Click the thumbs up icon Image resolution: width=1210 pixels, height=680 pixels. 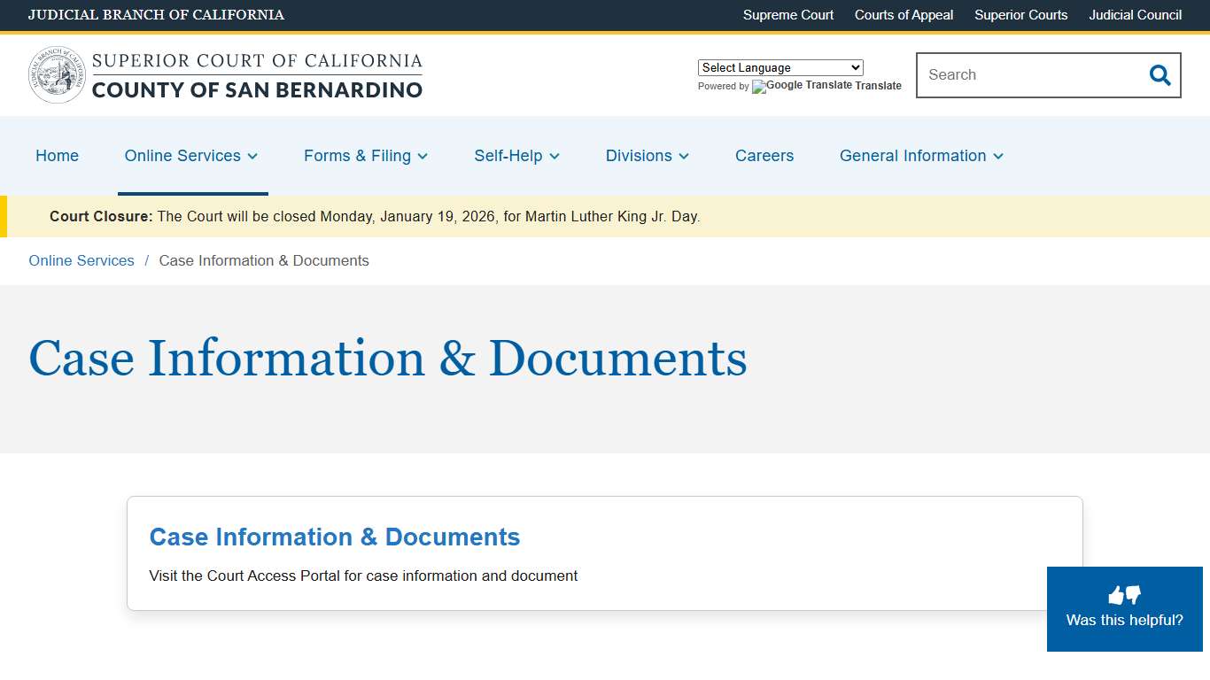(1116, 594)
